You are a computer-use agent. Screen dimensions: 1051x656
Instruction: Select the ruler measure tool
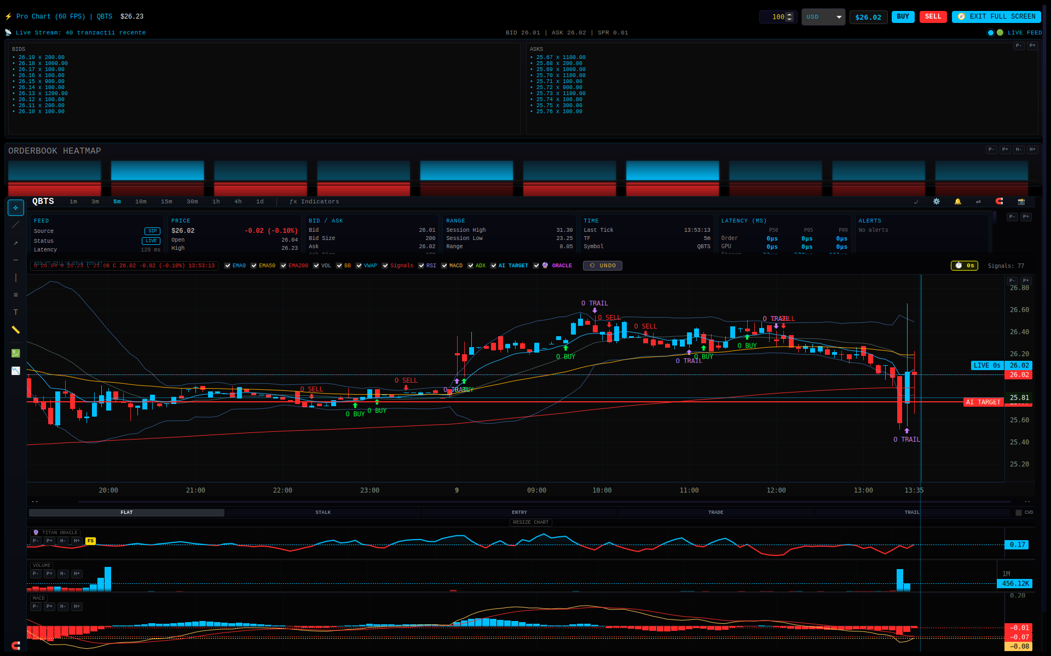(16, 330)
